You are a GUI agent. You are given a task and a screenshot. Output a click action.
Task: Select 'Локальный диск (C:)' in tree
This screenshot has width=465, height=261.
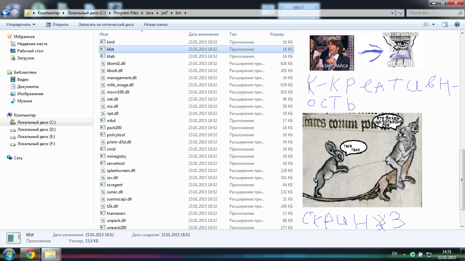[x=36, y=122]
